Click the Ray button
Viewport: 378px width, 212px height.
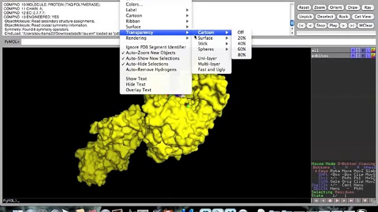(x=368, y=8)
